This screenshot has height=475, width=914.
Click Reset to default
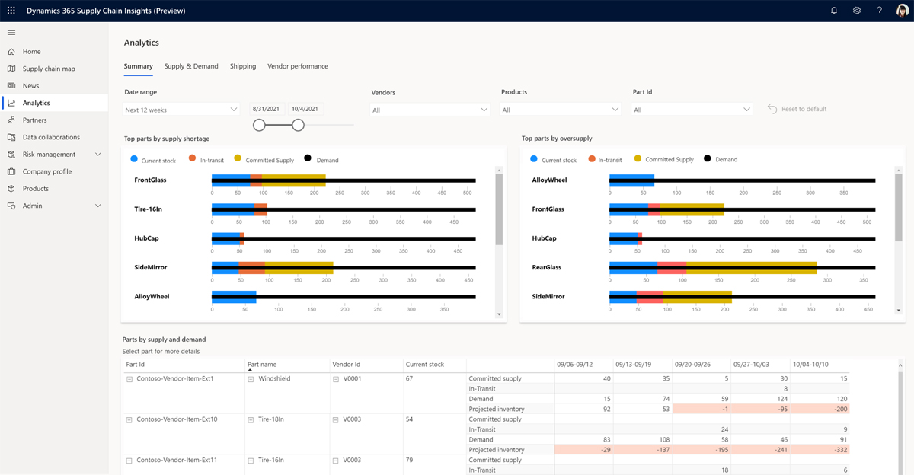pos(797,109)
